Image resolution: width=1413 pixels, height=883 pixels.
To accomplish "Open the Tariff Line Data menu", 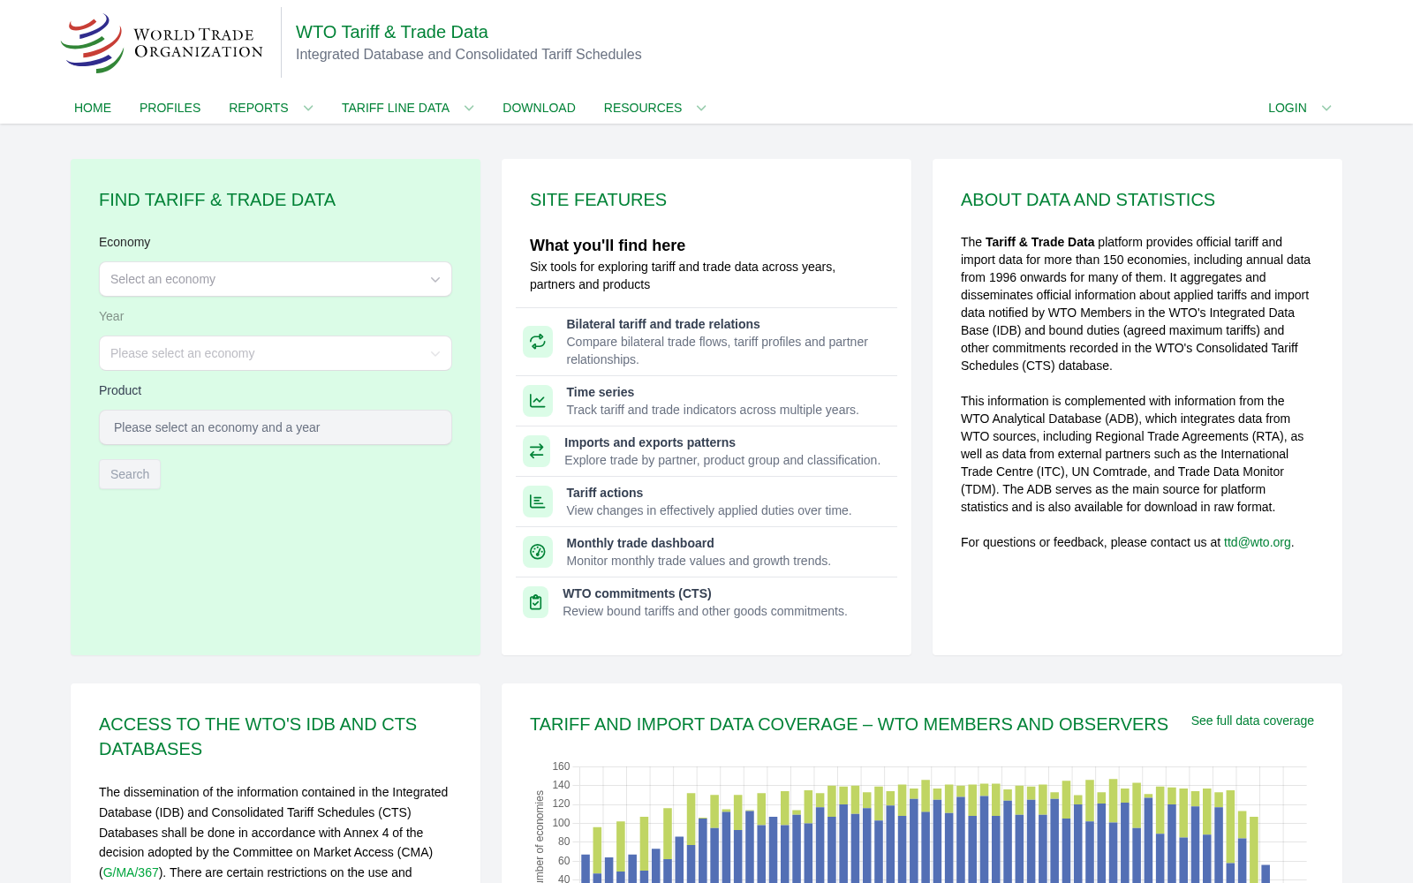I will click(396, 108).
